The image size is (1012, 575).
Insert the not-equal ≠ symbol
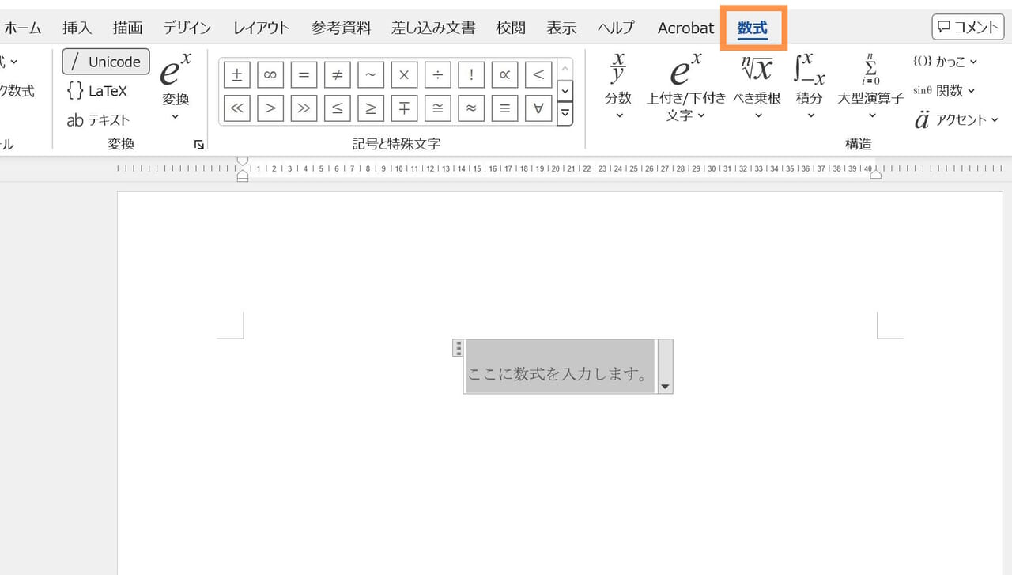point(338,75)
